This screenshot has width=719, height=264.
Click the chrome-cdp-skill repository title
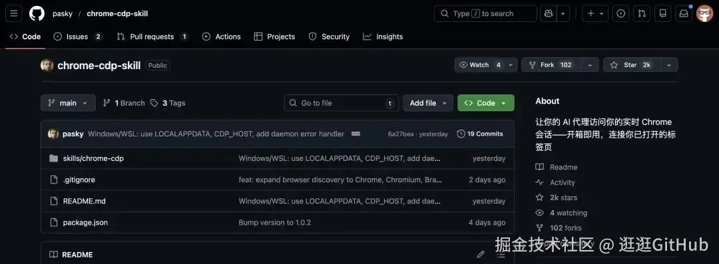pyautogui.click(x=99, y=66)
